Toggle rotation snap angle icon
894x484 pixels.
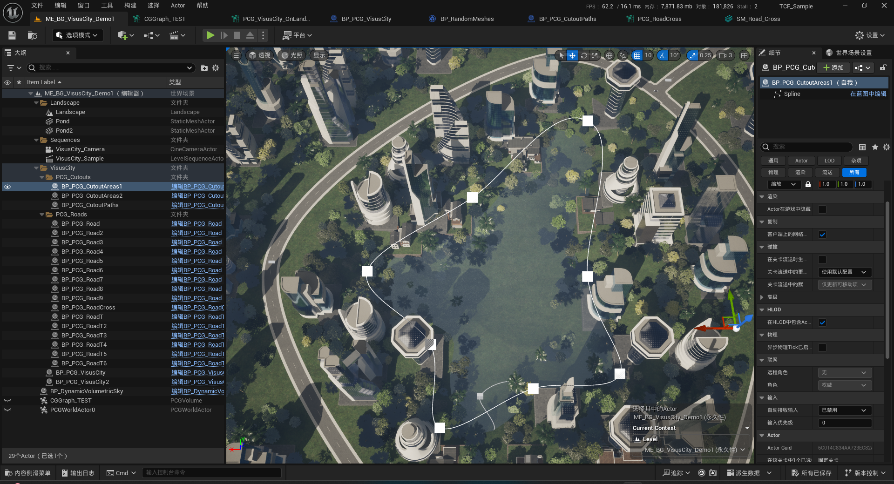(662, 55)
